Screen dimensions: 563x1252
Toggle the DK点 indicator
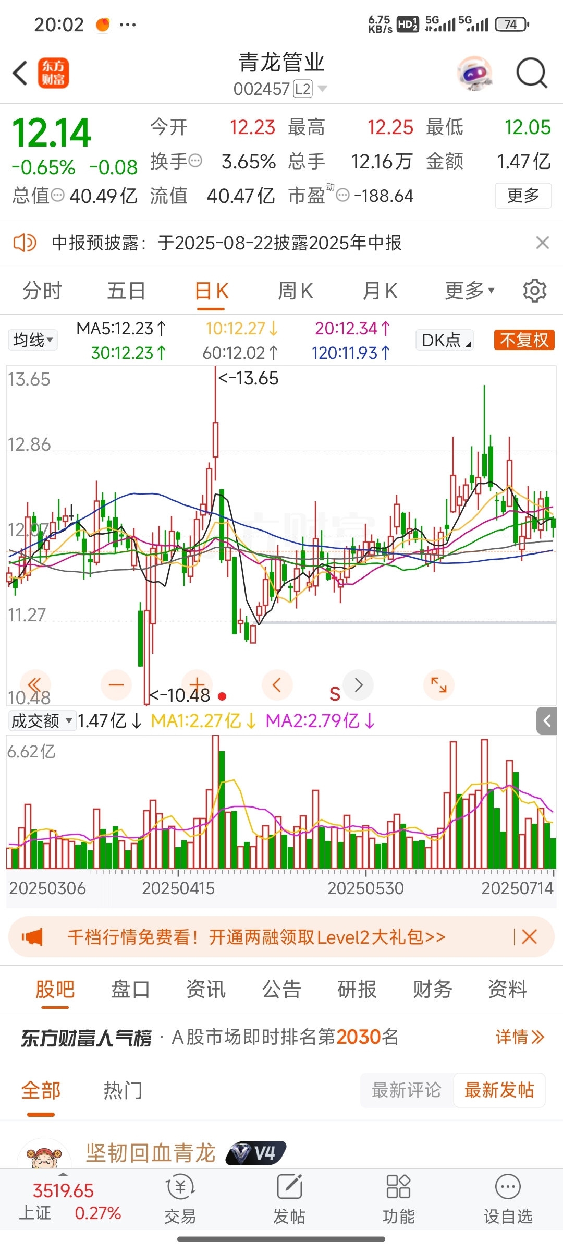[445, 340]
